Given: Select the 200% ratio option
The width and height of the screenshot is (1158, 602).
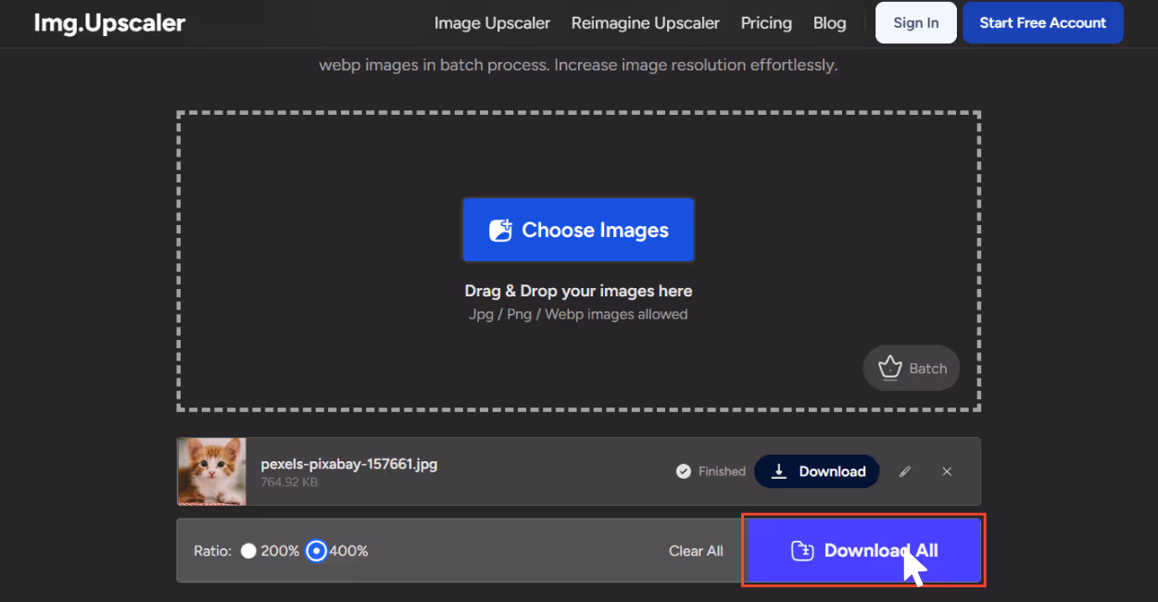Looking at the screenshot, I should [x=248, y=551].
